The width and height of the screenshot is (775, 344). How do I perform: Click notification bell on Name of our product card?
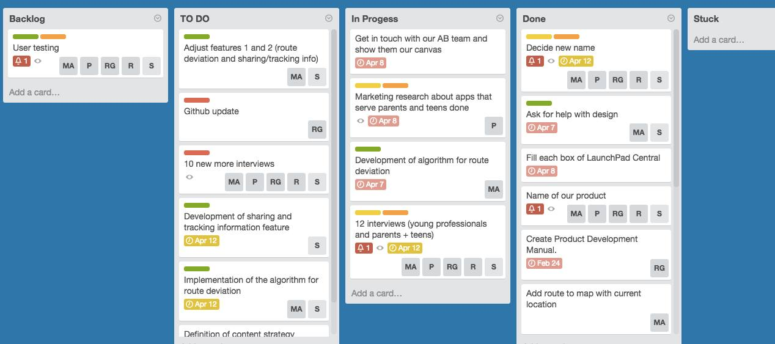535,209
